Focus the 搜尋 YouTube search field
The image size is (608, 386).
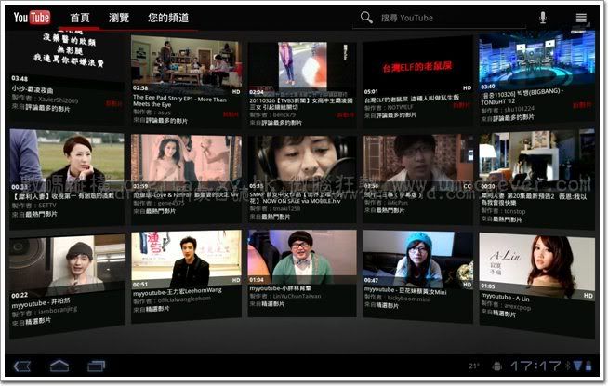[446, 18]
